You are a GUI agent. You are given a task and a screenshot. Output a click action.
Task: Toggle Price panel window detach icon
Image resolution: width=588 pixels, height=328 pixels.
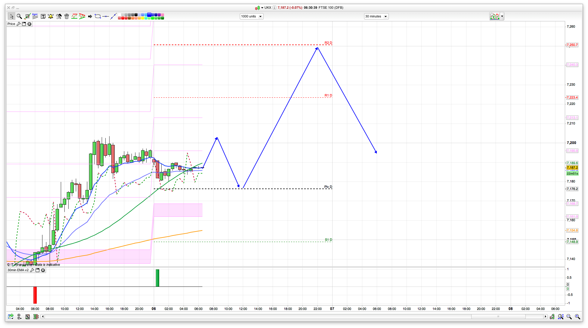click(24, 24)
